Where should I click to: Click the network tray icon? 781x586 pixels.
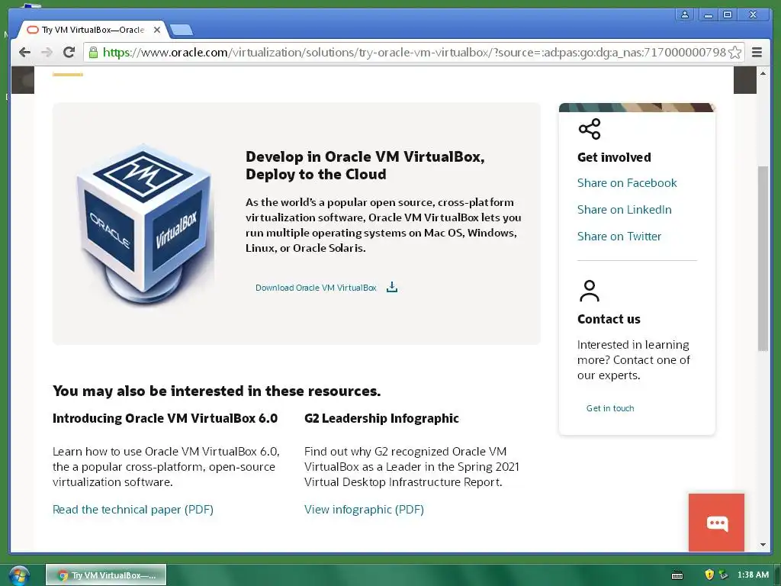(x=723, y=575)
